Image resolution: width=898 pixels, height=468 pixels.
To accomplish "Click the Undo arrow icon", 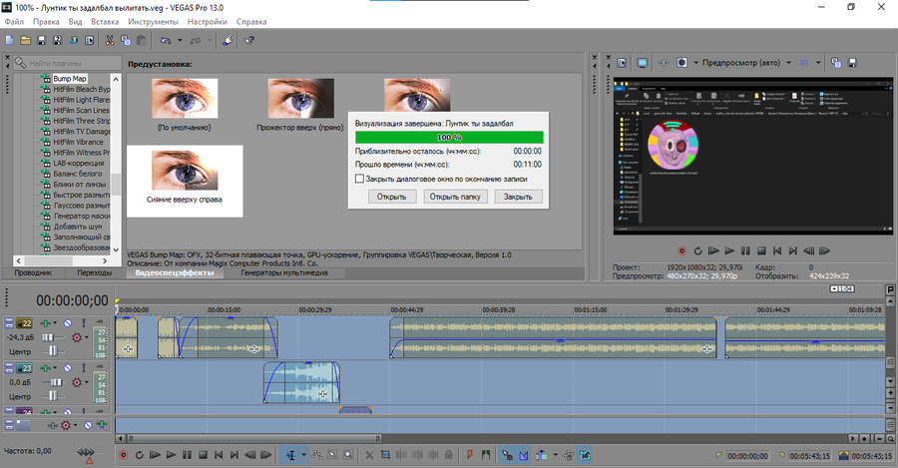I will pyautogui.click(x=166, y=40).
